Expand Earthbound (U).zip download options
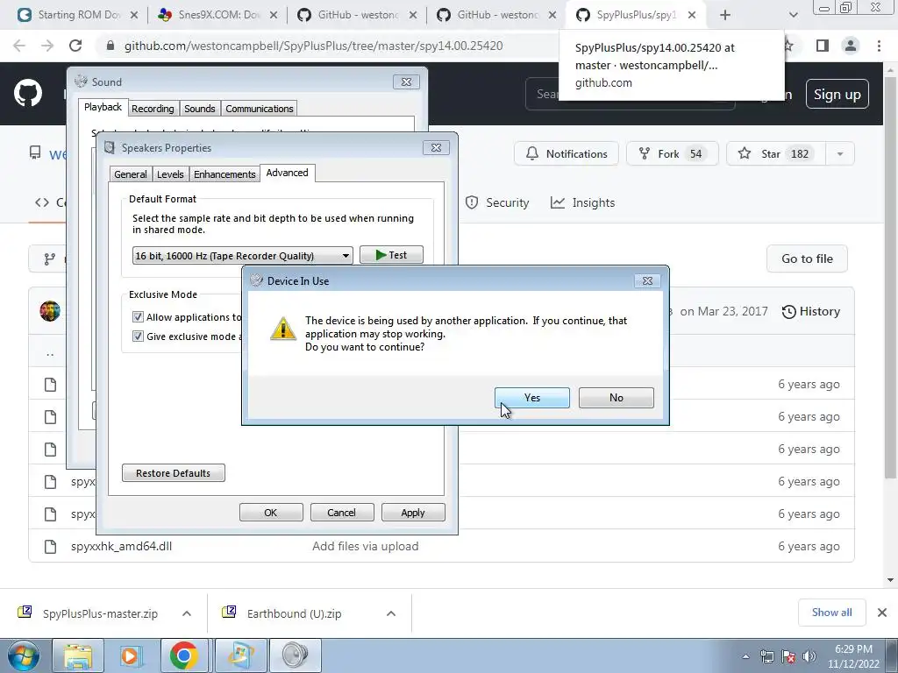 tap(391, 613)
